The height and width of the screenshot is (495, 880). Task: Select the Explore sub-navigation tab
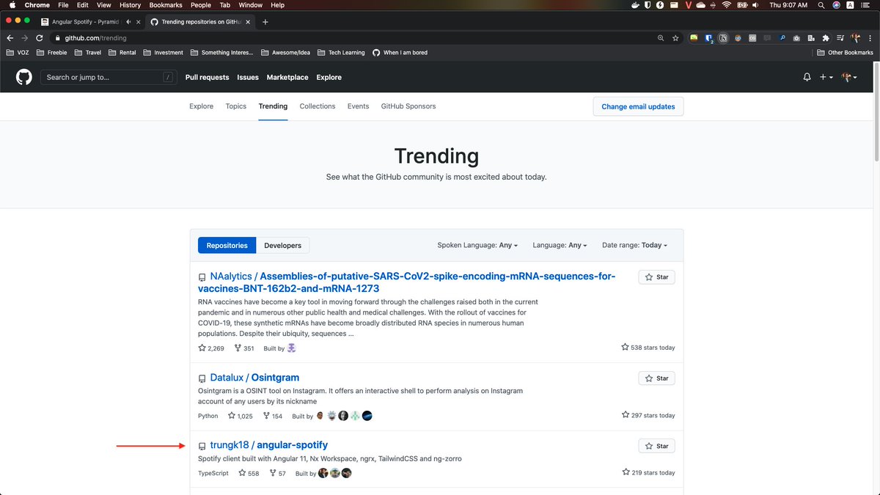201,106
